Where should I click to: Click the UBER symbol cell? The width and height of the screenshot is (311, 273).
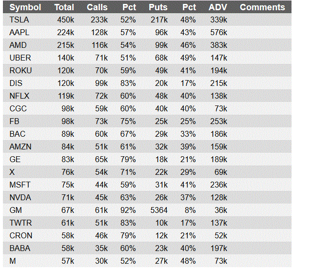point(20,58)
